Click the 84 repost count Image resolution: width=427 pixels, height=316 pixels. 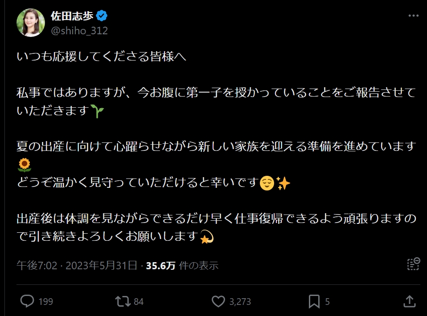(x=139, y=302)
